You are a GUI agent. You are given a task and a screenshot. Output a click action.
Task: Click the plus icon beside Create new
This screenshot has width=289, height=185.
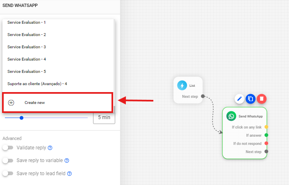coord(11,103)
